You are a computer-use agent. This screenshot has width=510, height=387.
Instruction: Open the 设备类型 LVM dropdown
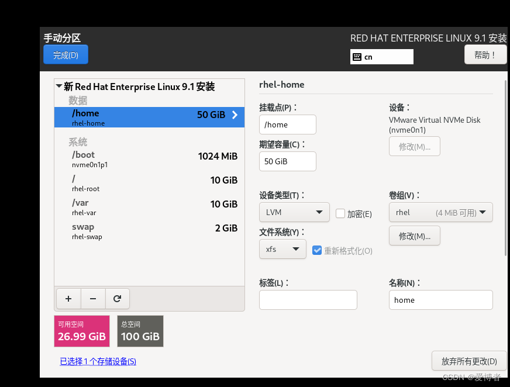(x=294, y=212)
